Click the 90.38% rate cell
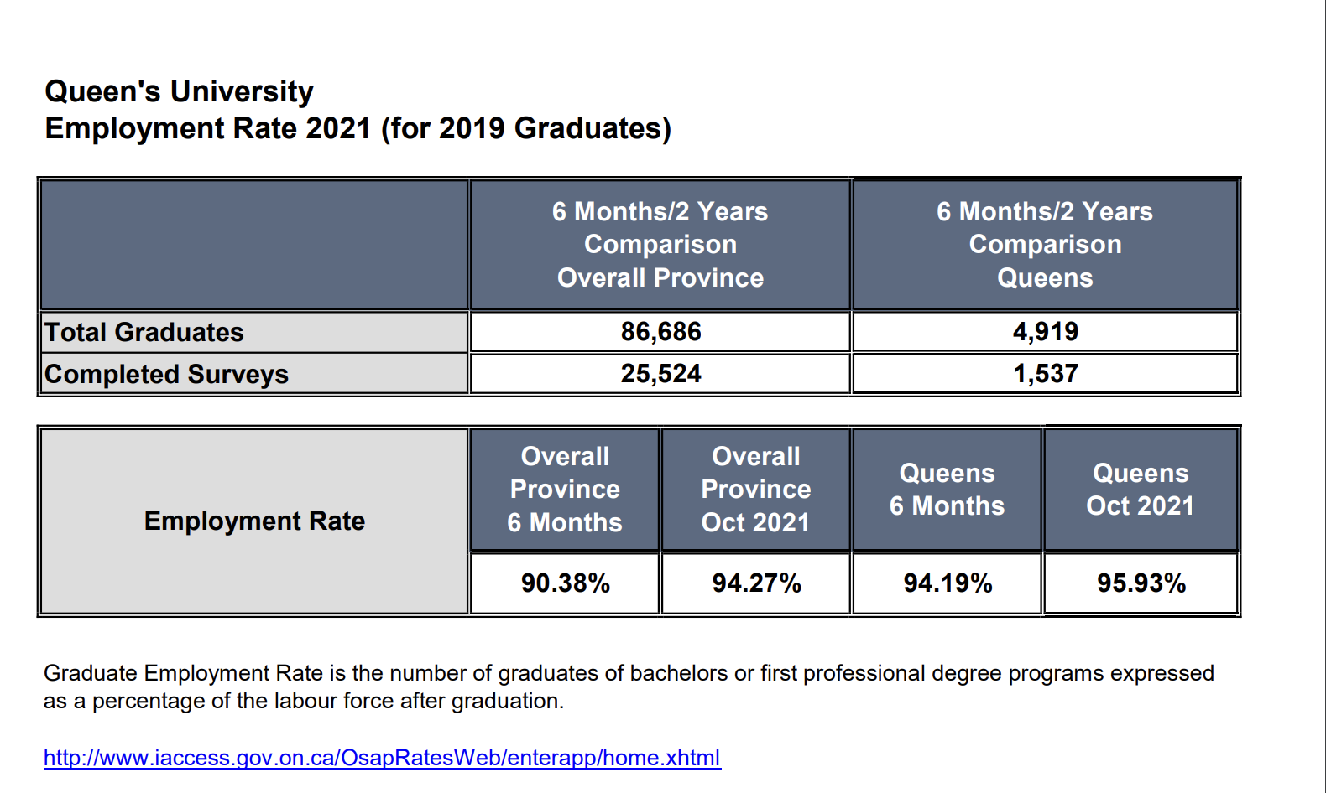 pyautogui.click(x=565, y=583)
